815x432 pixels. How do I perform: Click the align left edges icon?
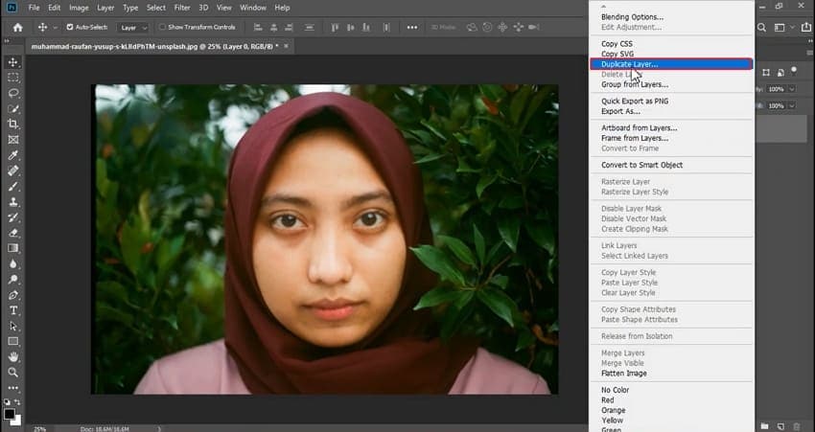coord(258,28)
